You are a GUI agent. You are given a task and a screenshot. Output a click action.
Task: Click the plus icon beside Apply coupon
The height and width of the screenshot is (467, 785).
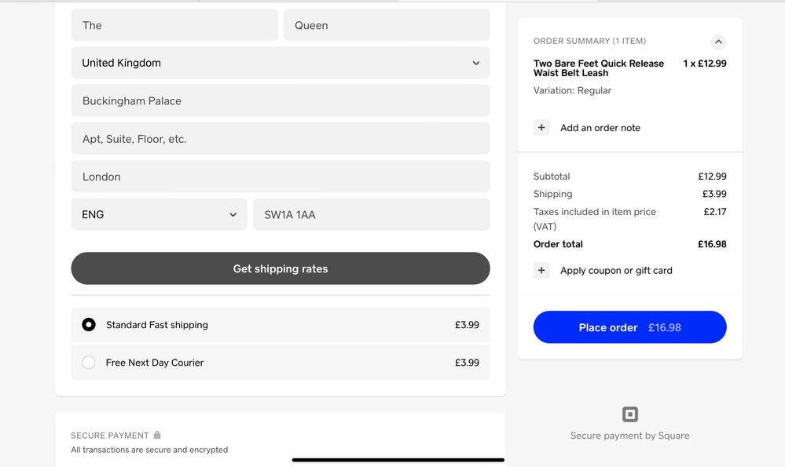(x=541, y=271)
